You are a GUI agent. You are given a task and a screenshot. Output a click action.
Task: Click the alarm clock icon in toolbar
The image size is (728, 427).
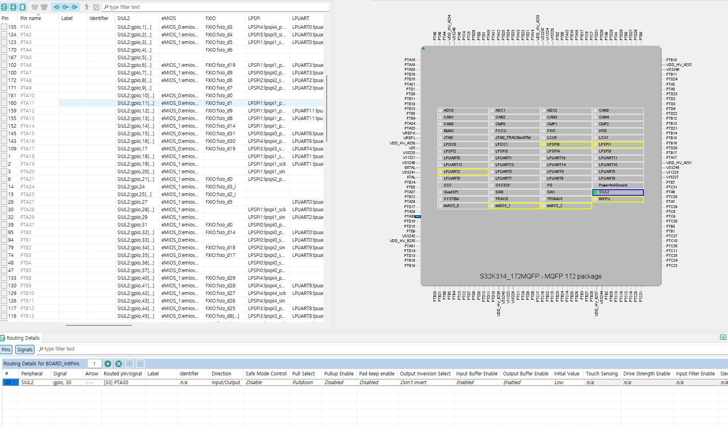[95, 7]
